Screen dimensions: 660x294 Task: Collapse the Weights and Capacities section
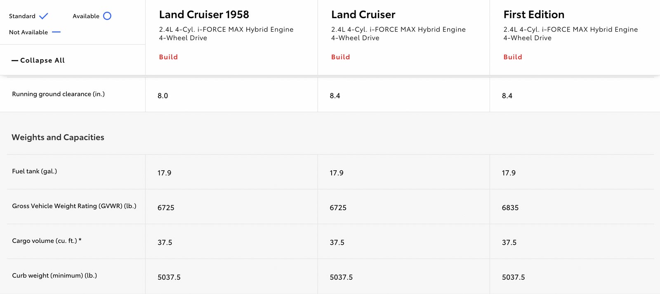click(x=58, y=137)
